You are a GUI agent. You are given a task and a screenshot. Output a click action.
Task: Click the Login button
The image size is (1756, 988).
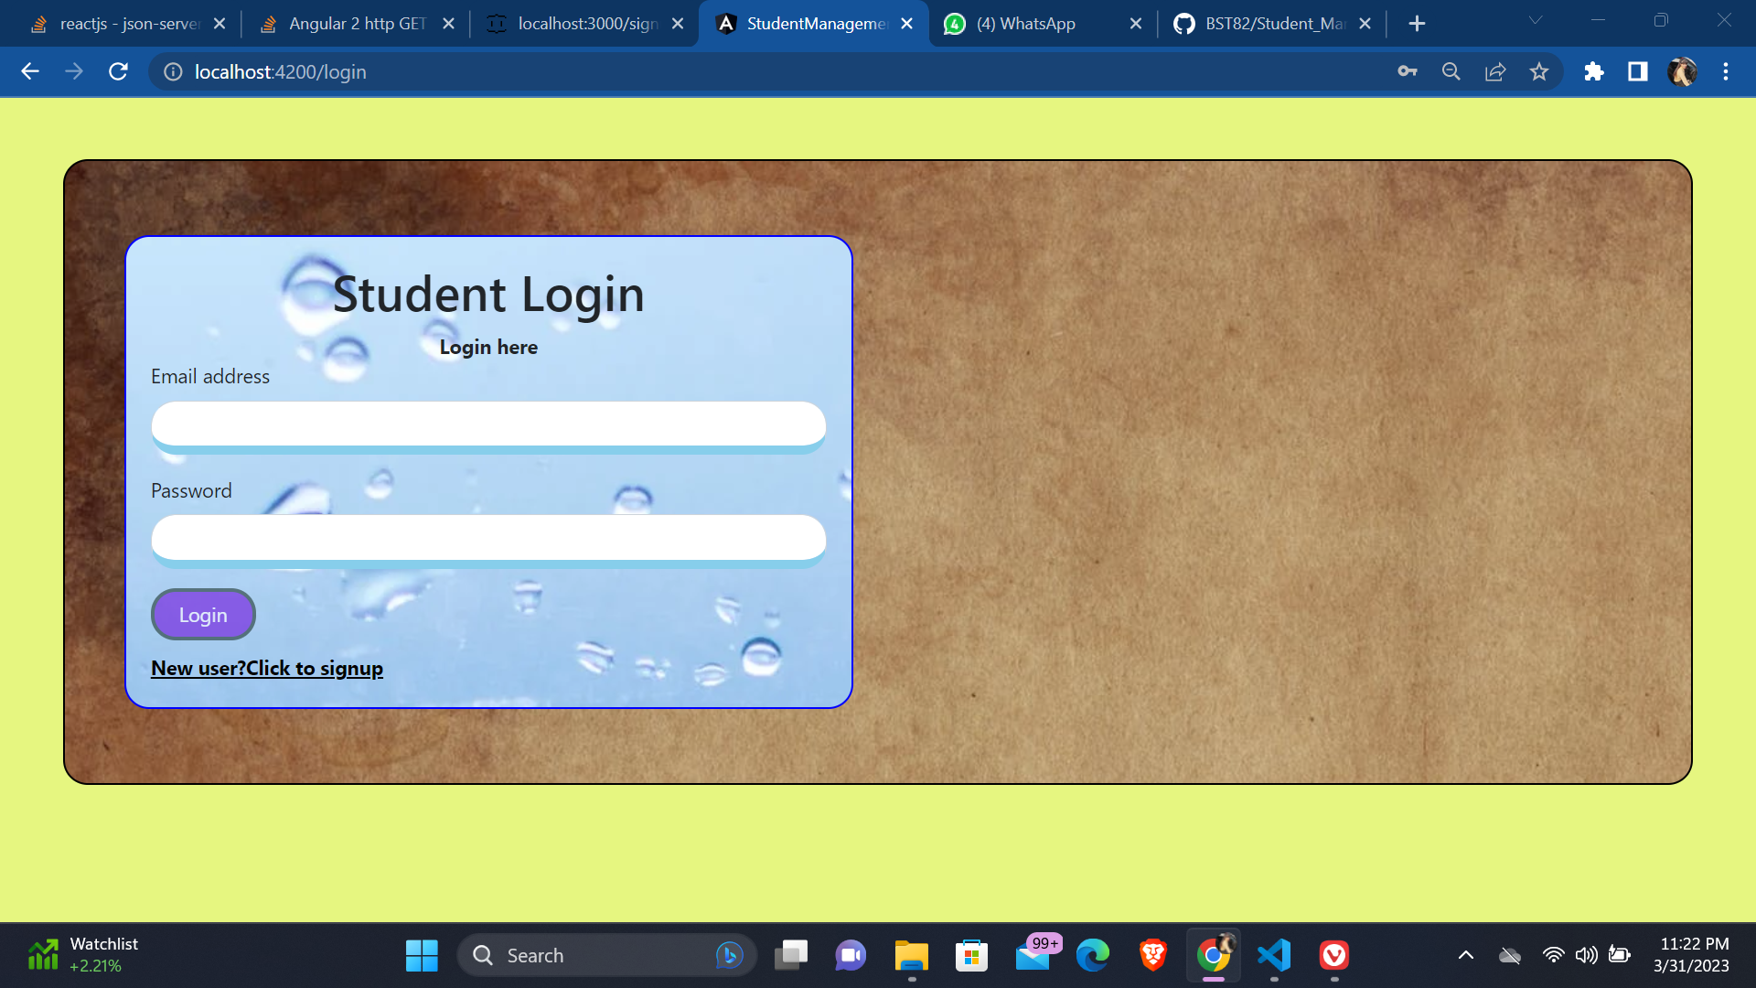(203, 614)
